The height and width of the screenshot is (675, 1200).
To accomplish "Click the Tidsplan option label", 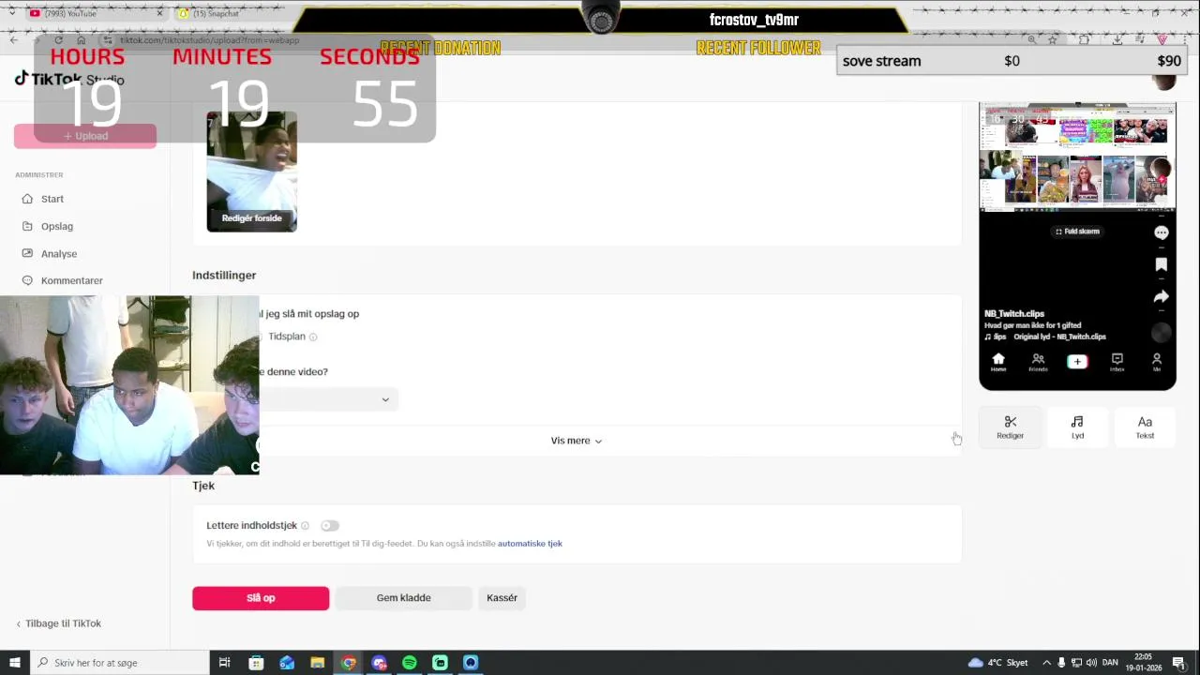I will tap(287, 337).
